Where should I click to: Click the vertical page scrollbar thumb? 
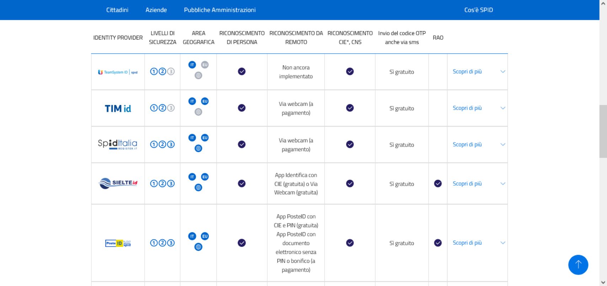click(x=603, y=131)
